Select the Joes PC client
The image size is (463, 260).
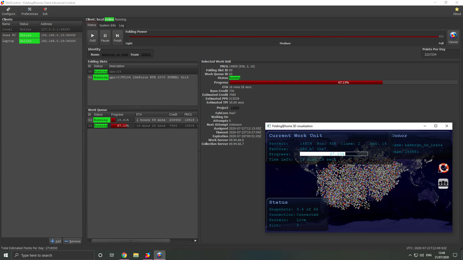(41, 35)
